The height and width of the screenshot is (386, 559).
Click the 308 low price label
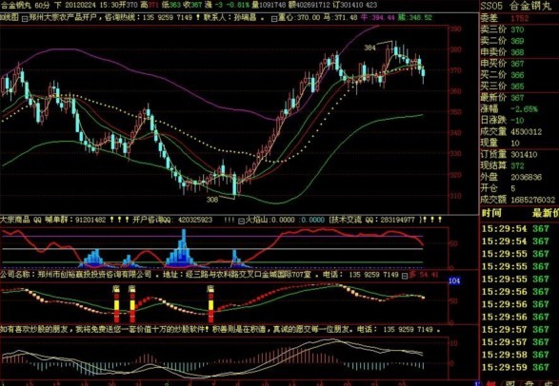coord(212,200)
